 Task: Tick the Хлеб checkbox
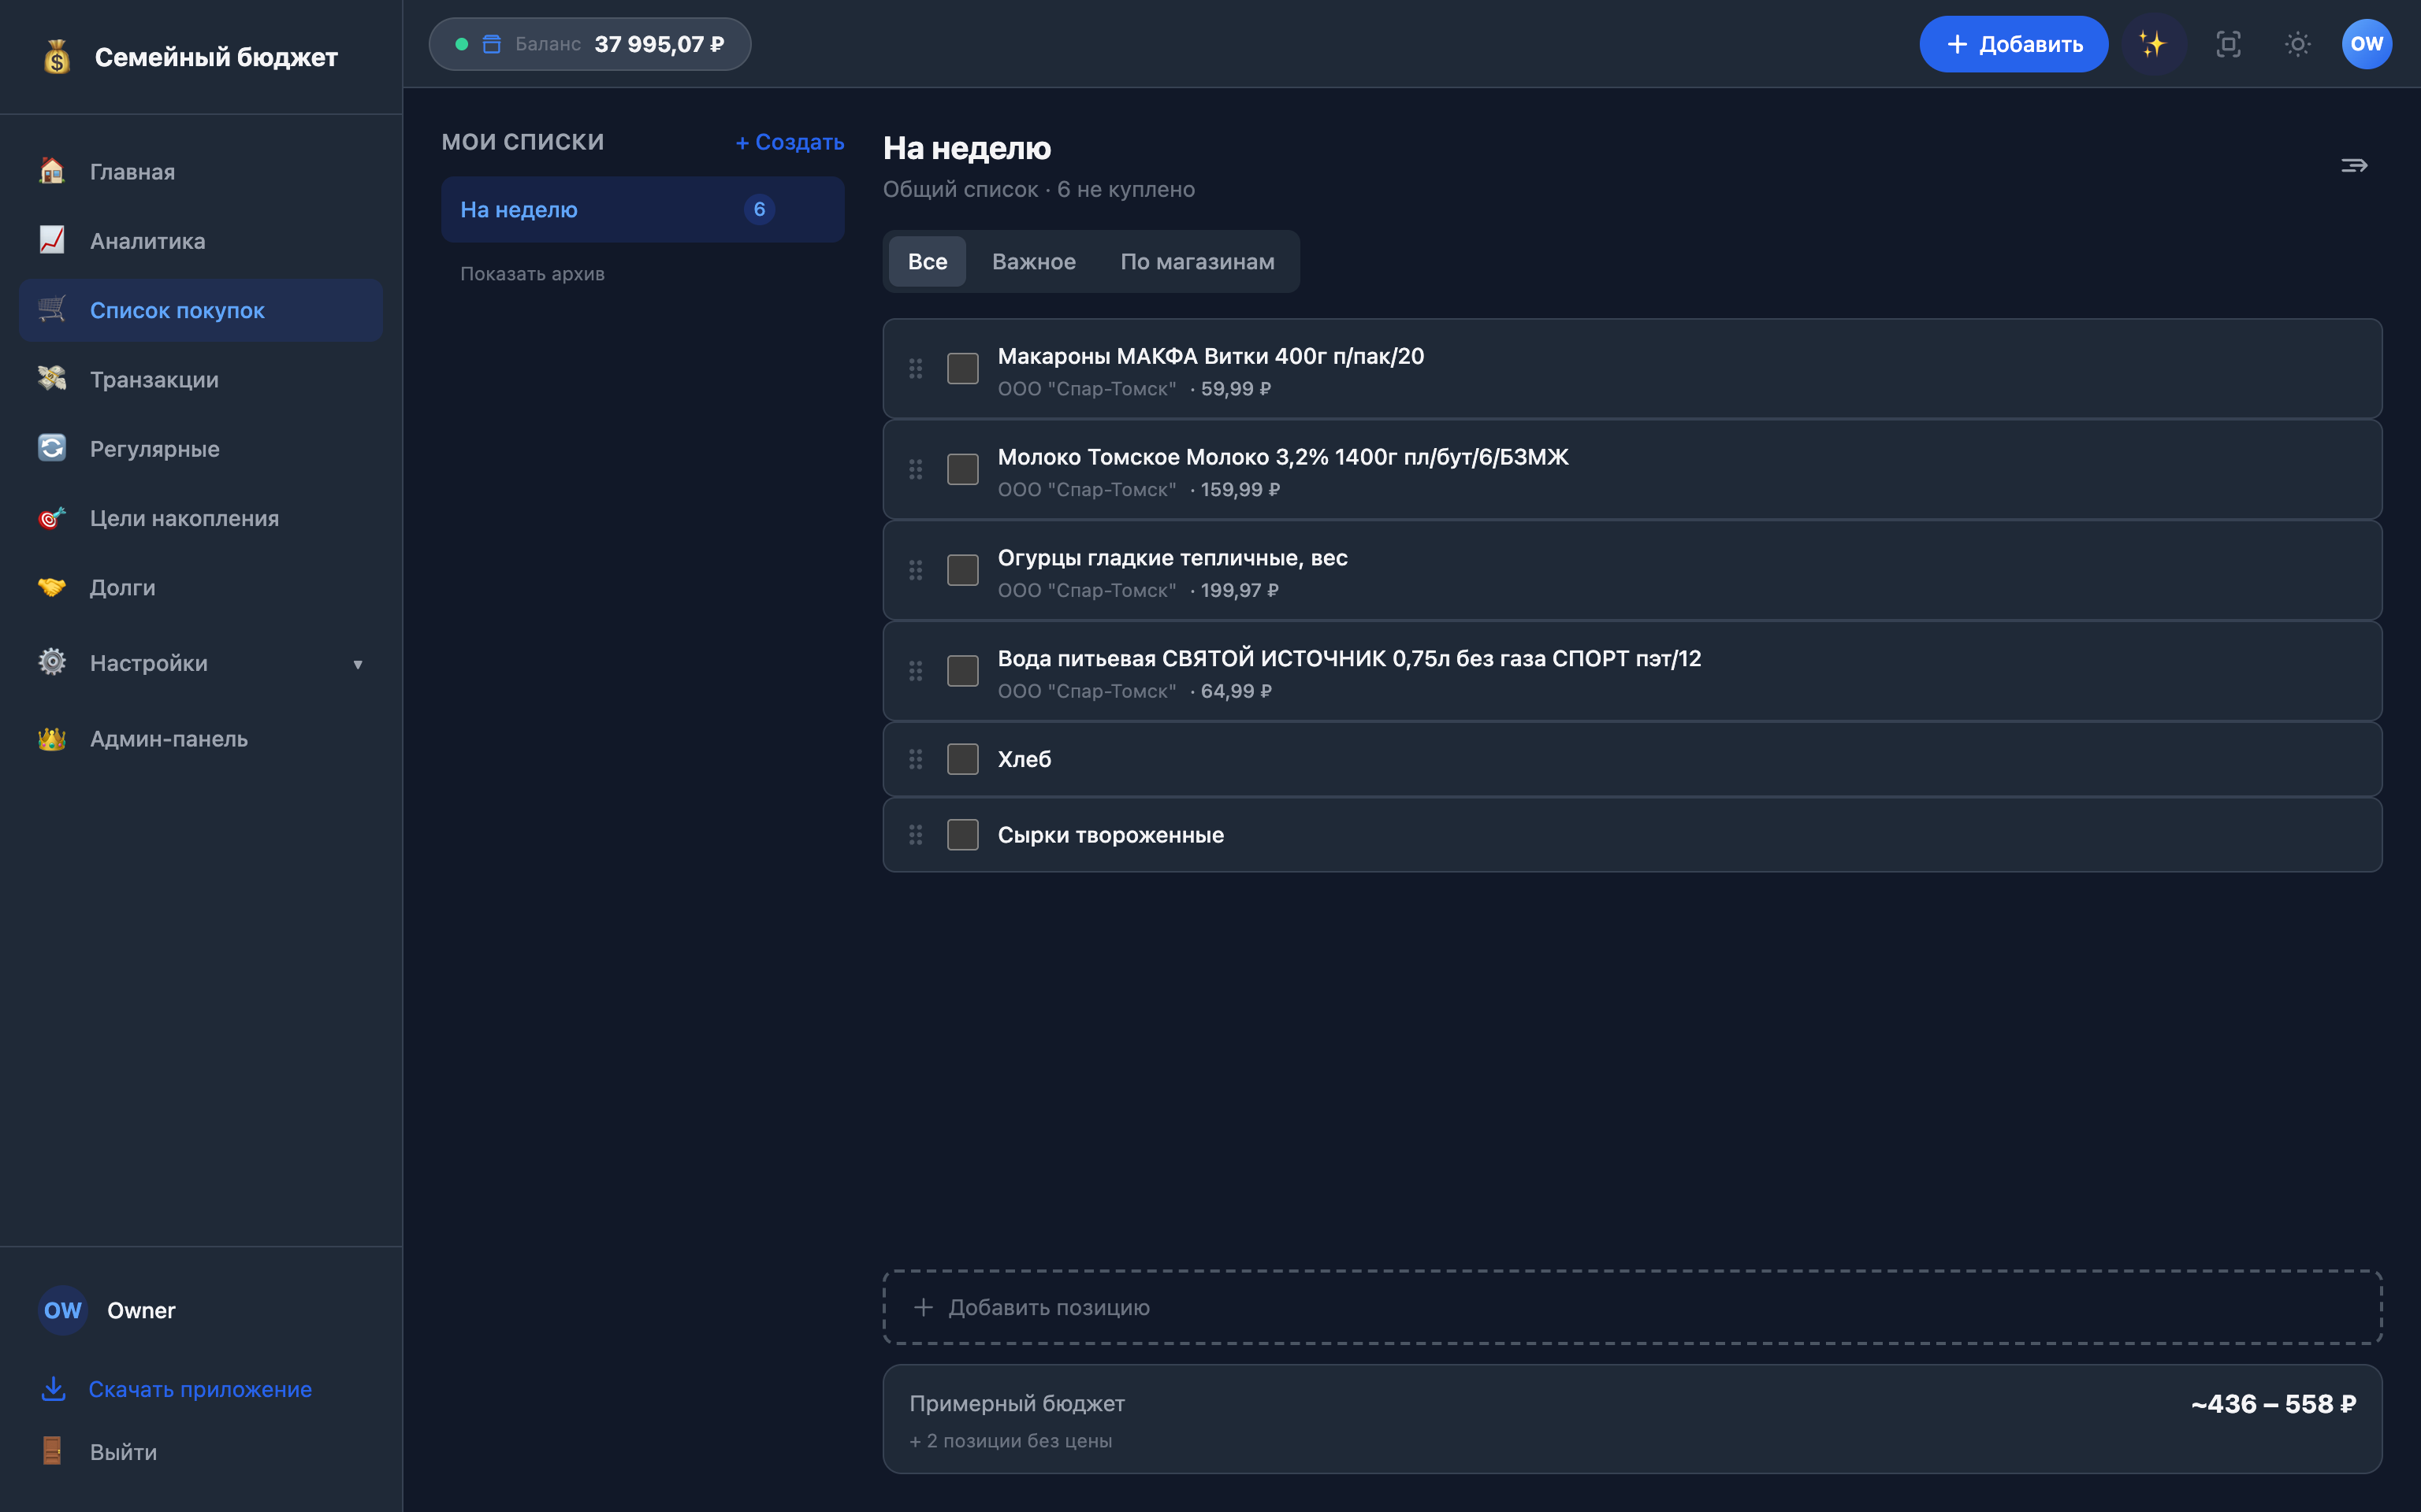(962, 759)
